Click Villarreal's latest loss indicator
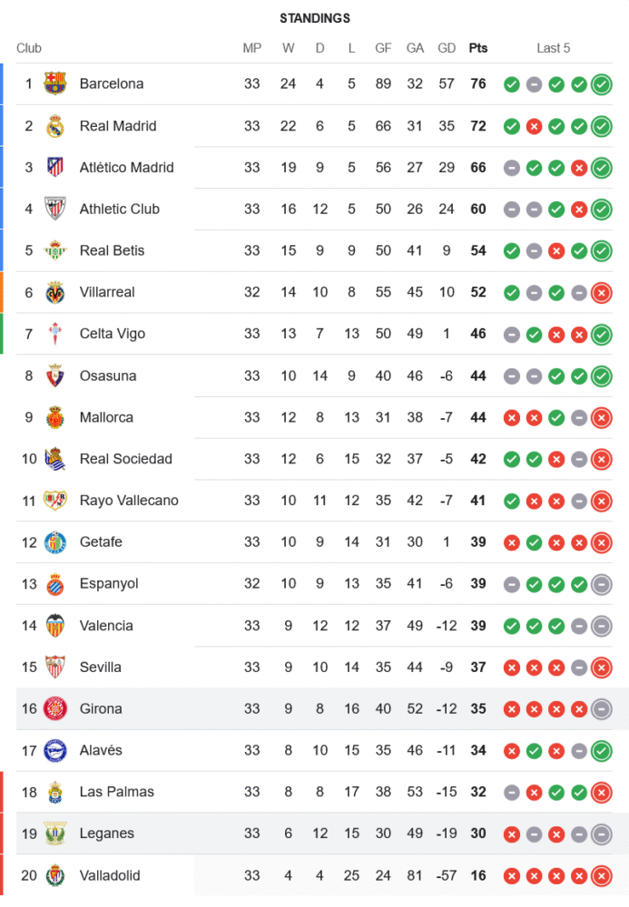 coord(601,292)
